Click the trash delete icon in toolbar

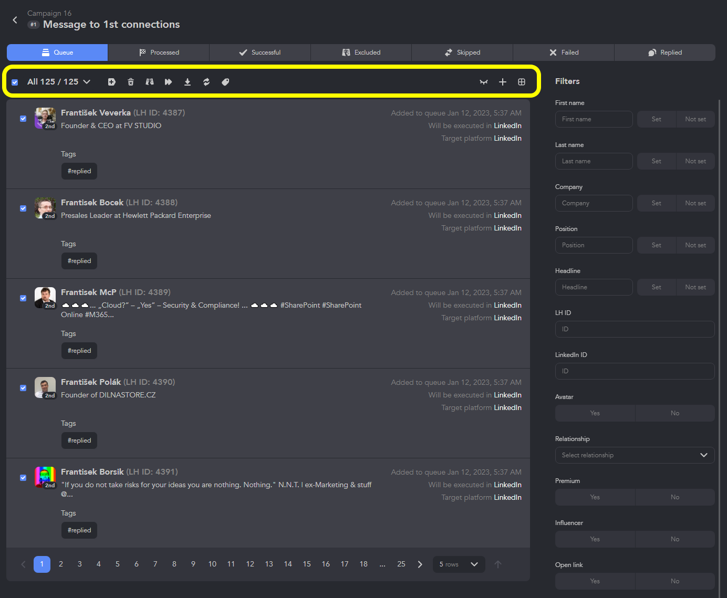pos(131,82)
